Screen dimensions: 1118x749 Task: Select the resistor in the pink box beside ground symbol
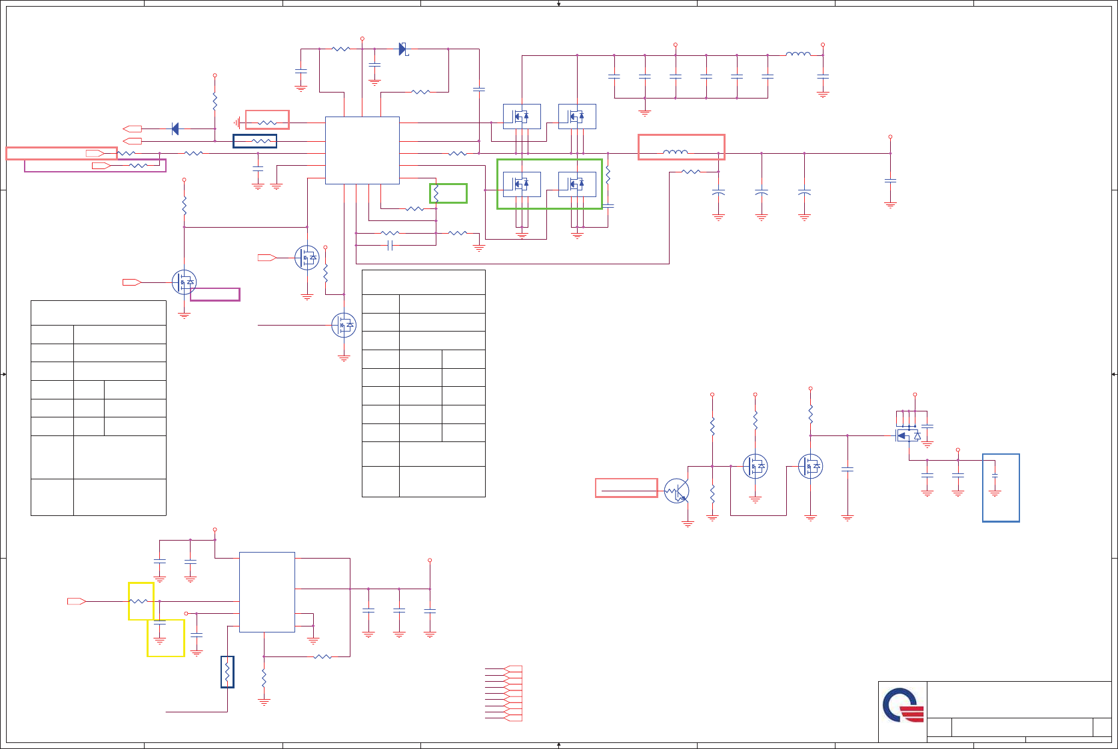(267, 123)
